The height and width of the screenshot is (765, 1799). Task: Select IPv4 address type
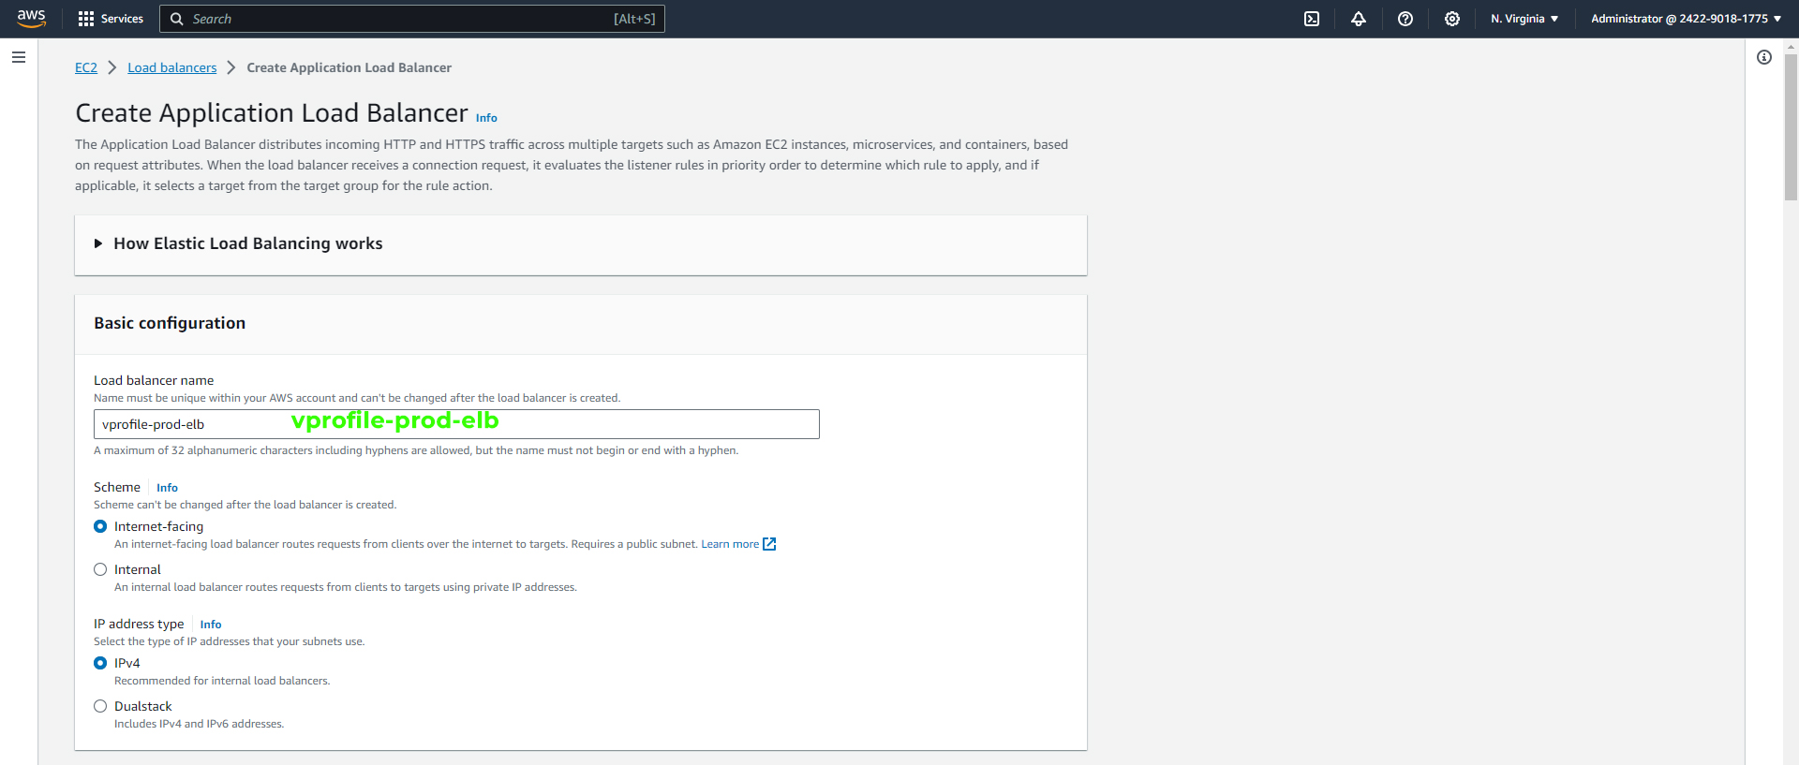tap(100, 663)
